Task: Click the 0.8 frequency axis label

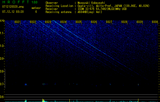Action: [x=2, y=71]
